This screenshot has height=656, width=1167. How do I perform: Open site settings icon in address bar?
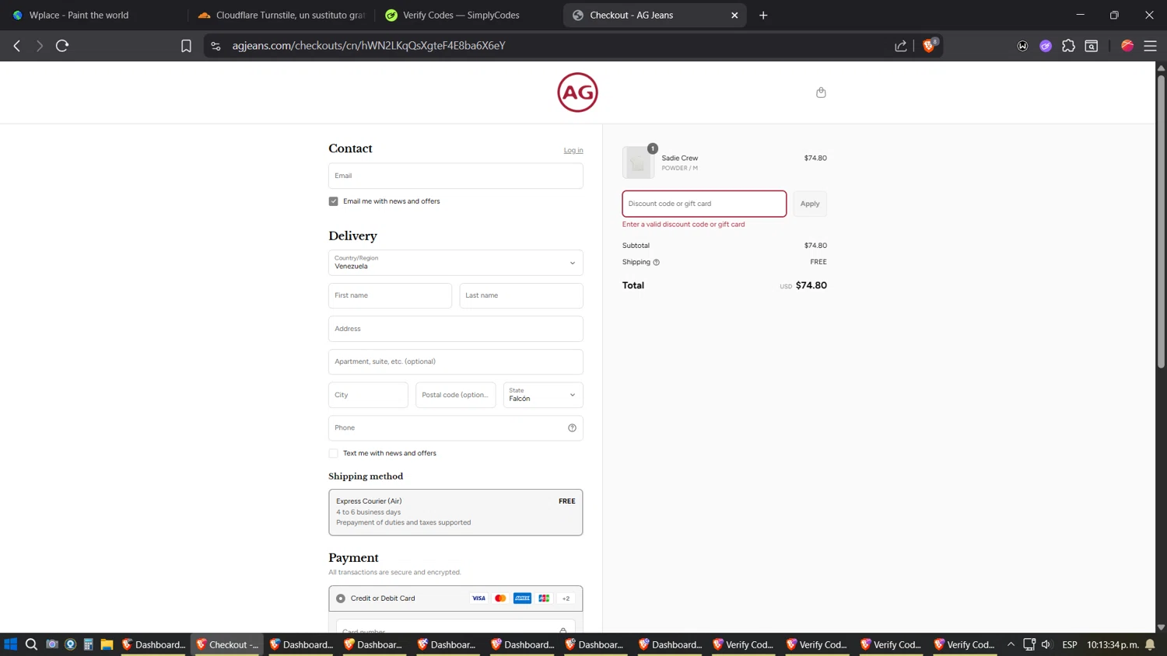[x=216, y=46]
